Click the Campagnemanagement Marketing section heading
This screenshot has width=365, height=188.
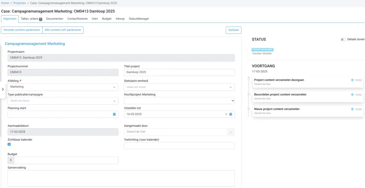click(35, 44)
